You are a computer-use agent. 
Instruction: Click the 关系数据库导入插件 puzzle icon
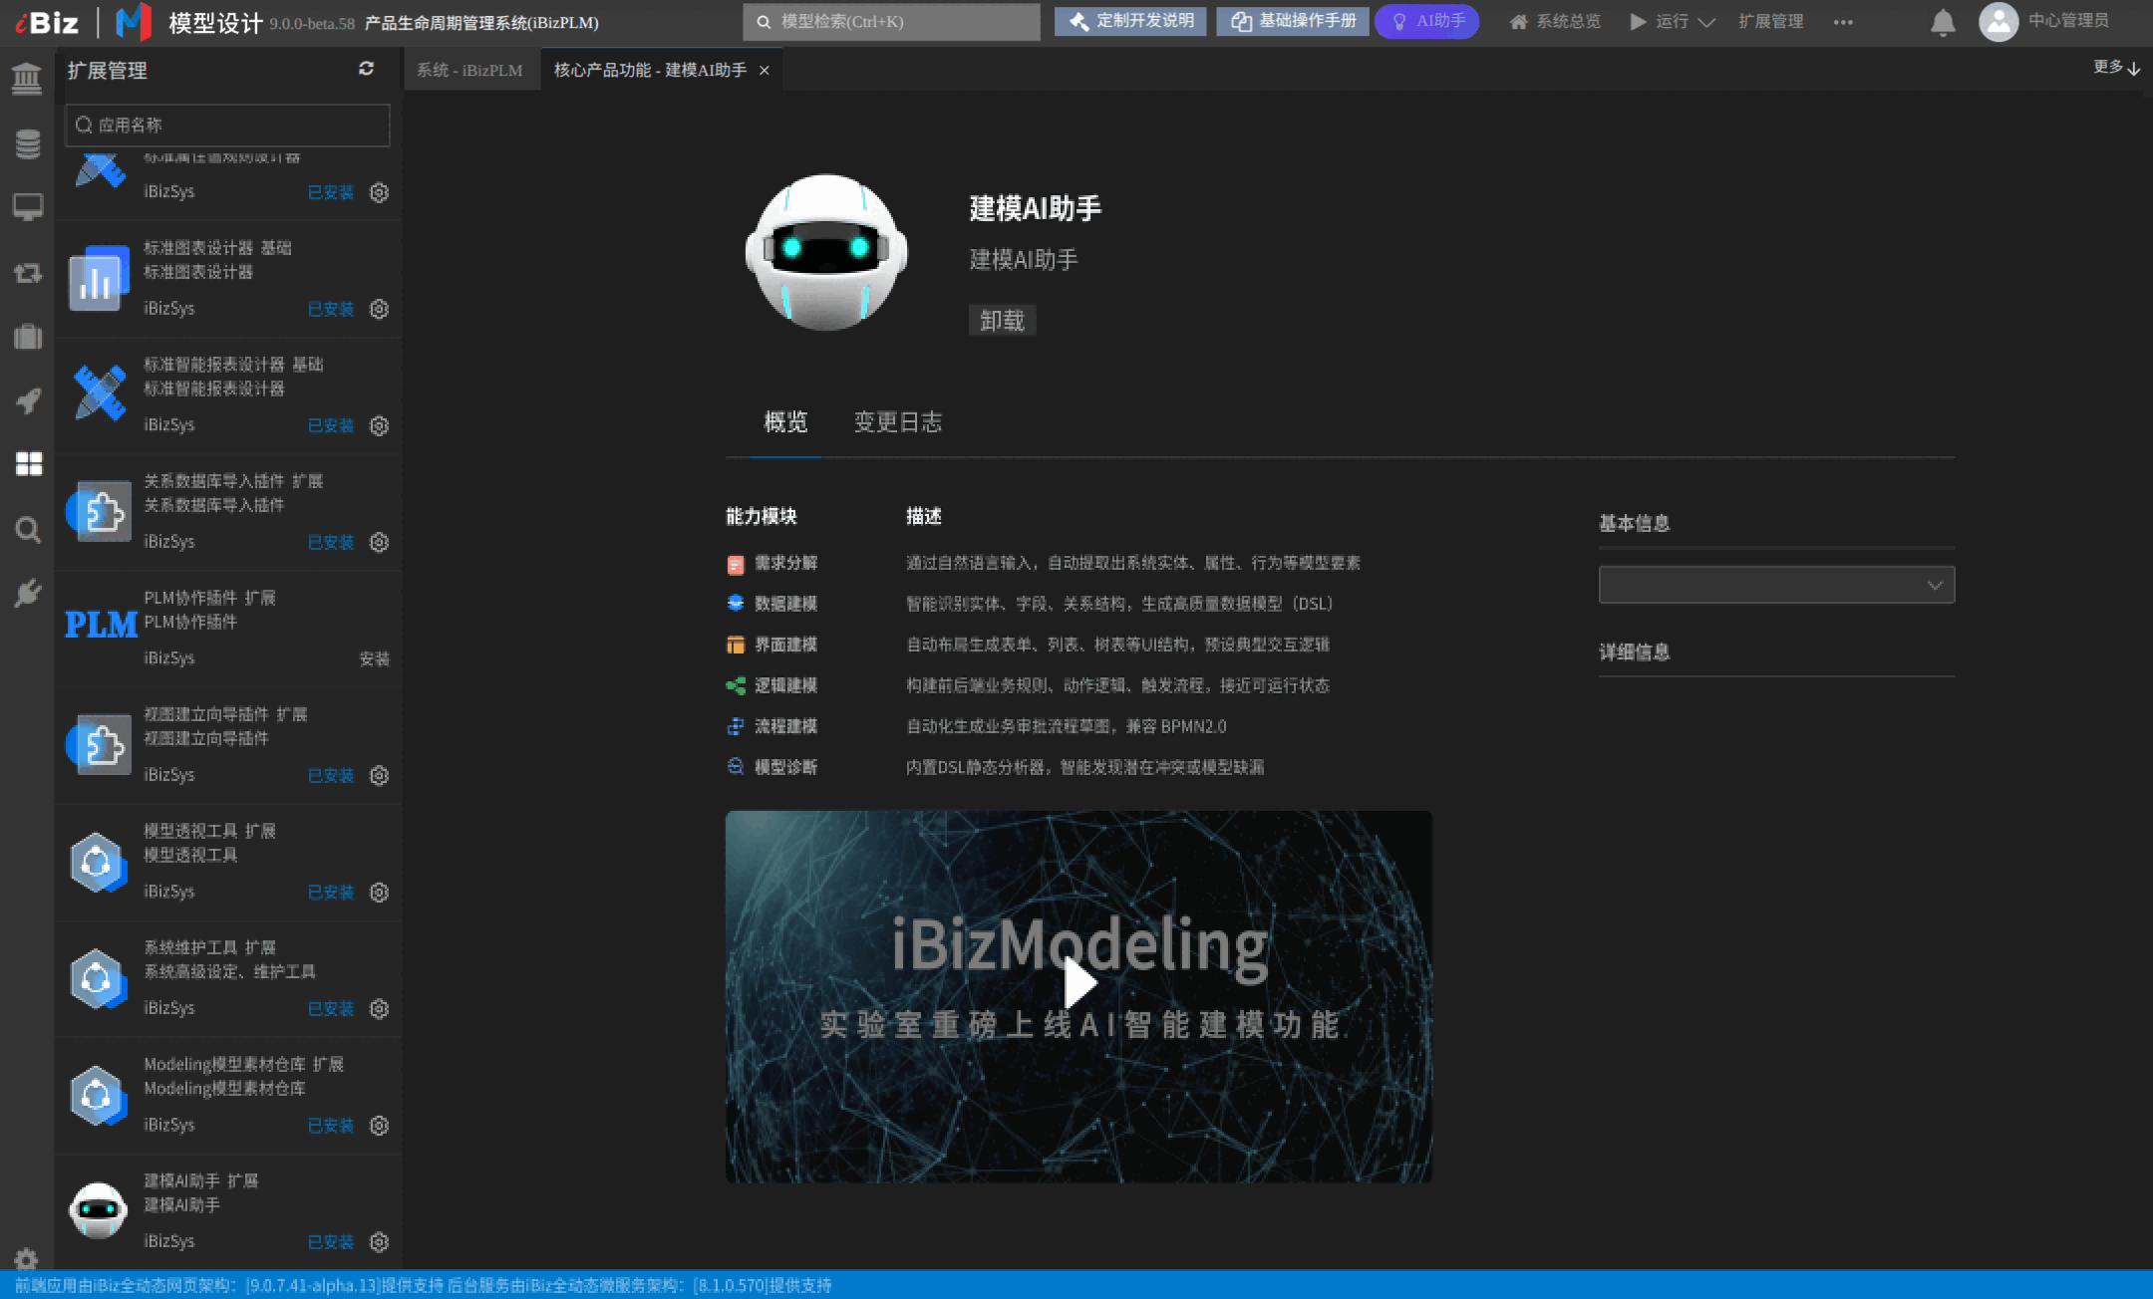click(99, 511)
